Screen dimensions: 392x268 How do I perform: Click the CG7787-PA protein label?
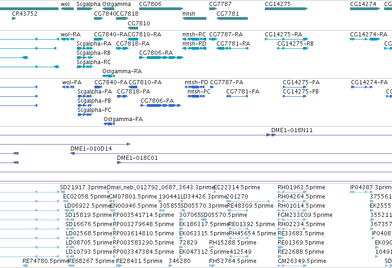click(227, 82)
